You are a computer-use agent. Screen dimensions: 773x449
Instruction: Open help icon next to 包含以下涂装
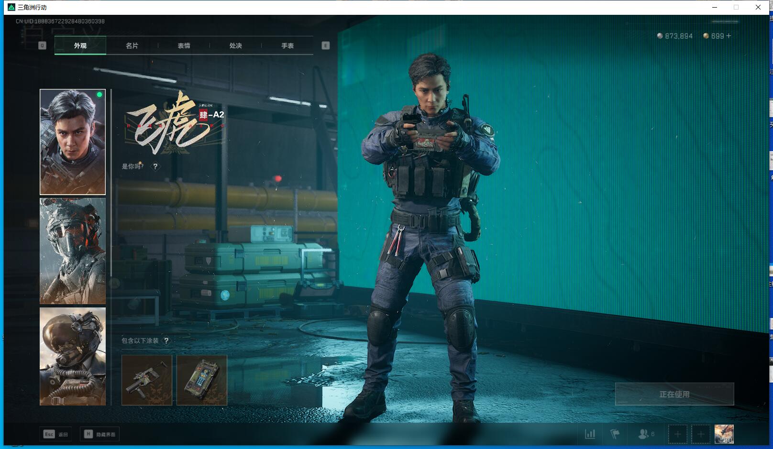pyautogui.click(x=166, y=340)
